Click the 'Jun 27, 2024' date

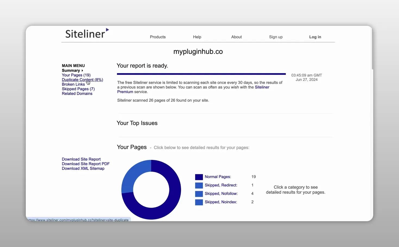pyautogui.click(x=307, y=80)
